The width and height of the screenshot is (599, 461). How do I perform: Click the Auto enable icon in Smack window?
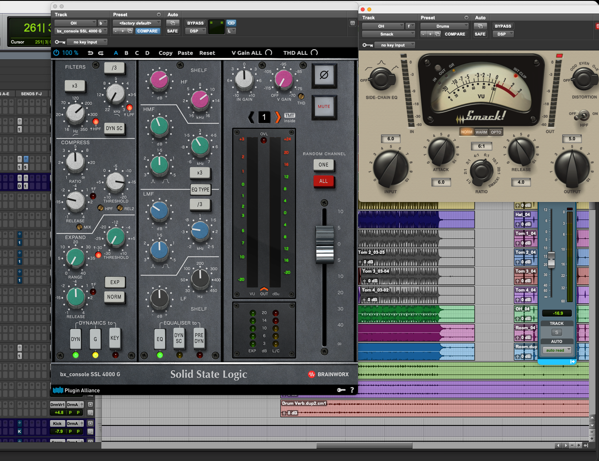(x=481, y=26)
